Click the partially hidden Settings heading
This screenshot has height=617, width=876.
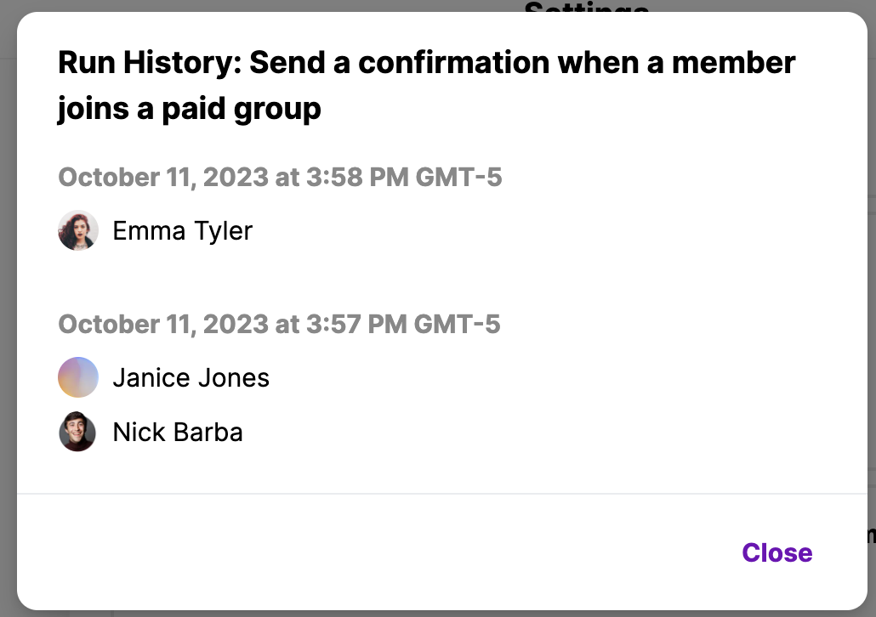click(587, 7)
